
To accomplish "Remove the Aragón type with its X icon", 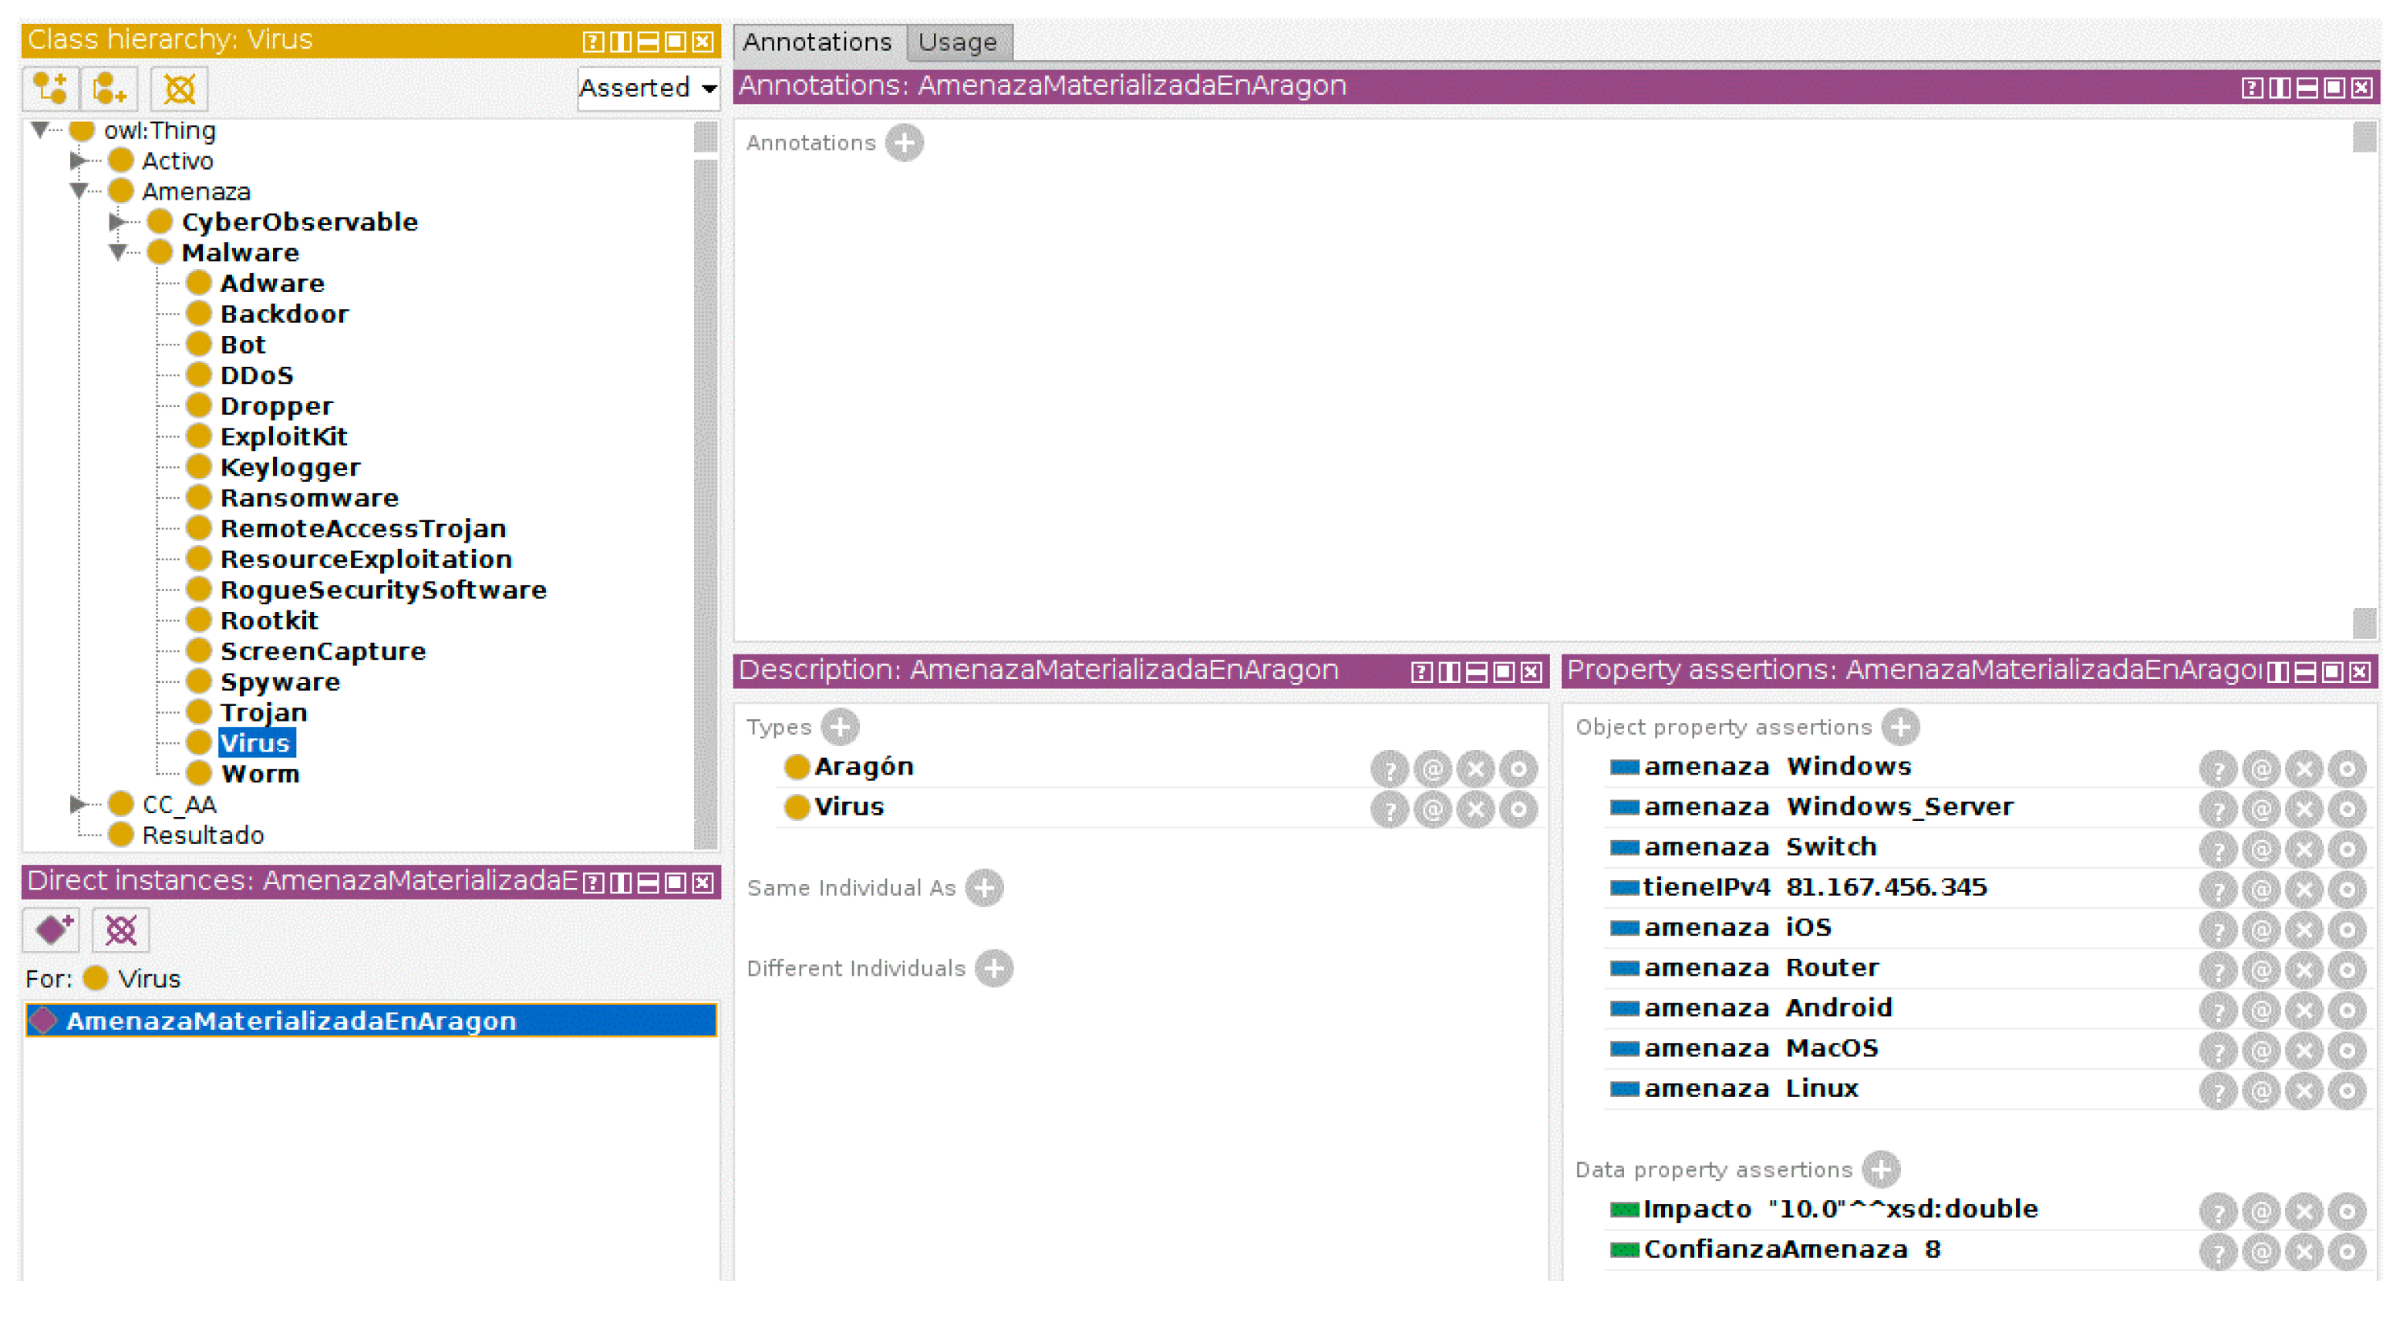I will 1474,769.
